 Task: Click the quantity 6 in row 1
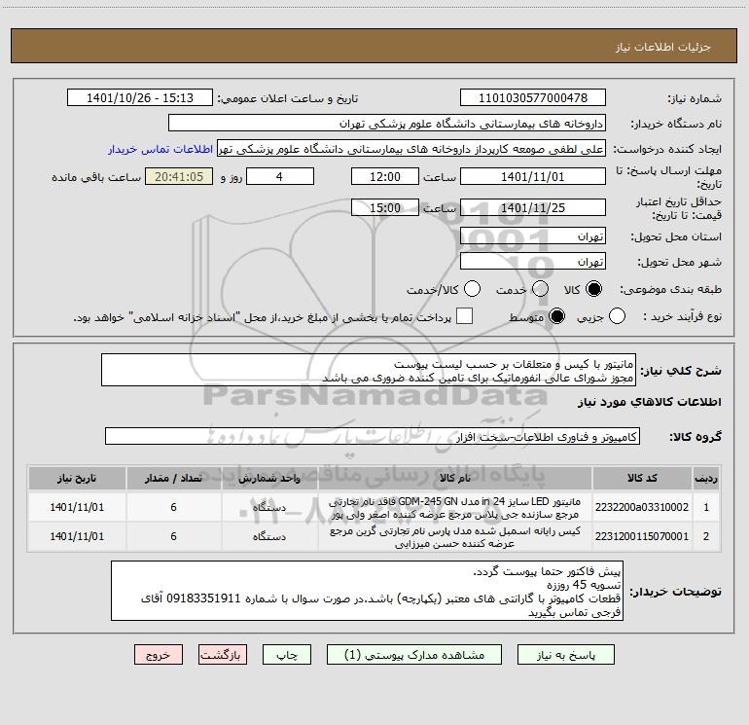click(x=173, y=508)
